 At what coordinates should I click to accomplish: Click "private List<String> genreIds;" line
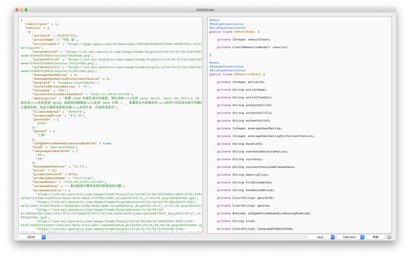[x=245, y=198]
